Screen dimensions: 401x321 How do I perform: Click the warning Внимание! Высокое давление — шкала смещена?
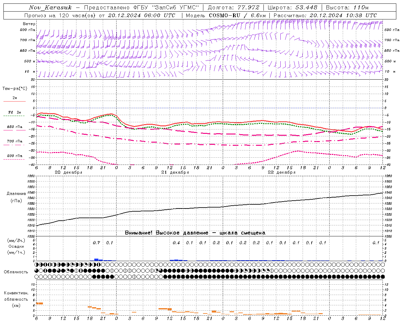[x=195, y=233]
